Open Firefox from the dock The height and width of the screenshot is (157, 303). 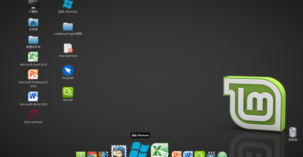103,154
